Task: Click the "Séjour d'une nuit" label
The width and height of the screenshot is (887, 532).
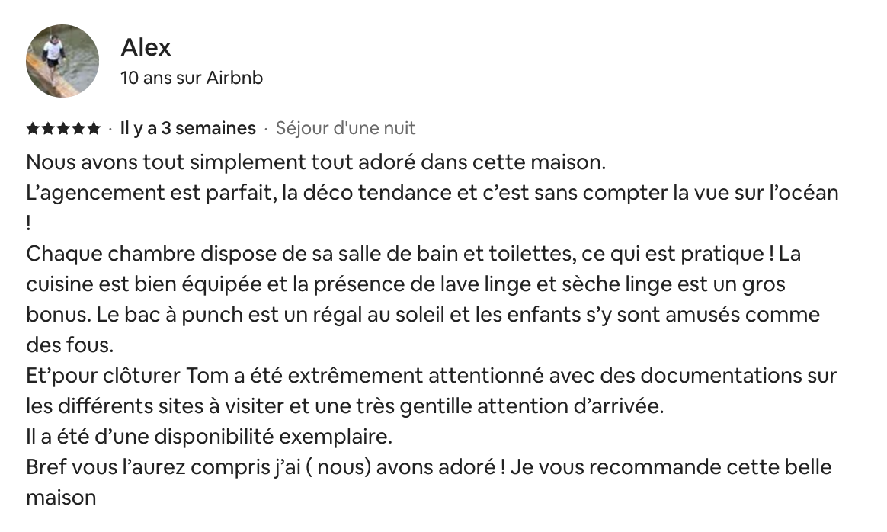Action: (345, 128)
